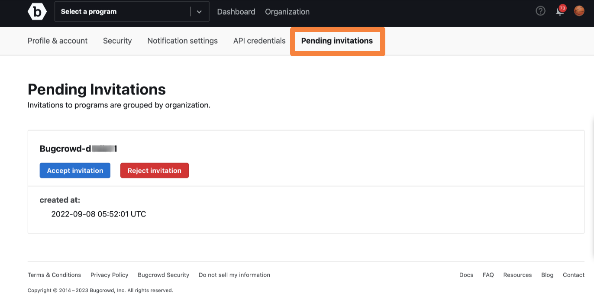The width and height of the screenshot is (594, 294).
Task: Click the copyright notice text
Action: pyautogui.click(x=100, y=291)
